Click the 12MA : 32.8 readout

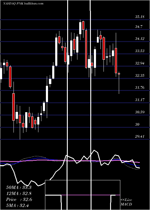click(x=19, y=193)
